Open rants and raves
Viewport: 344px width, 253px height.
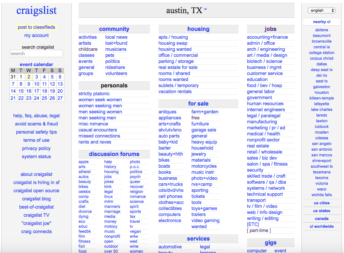click(95, 142)
